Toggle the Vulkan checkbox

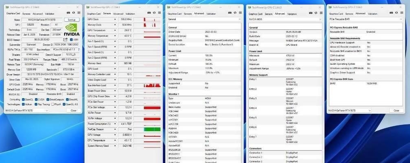pos(23,104)
